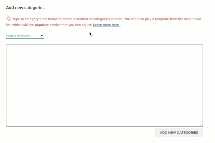Click the lightbulb tip icon

point(9,19)
